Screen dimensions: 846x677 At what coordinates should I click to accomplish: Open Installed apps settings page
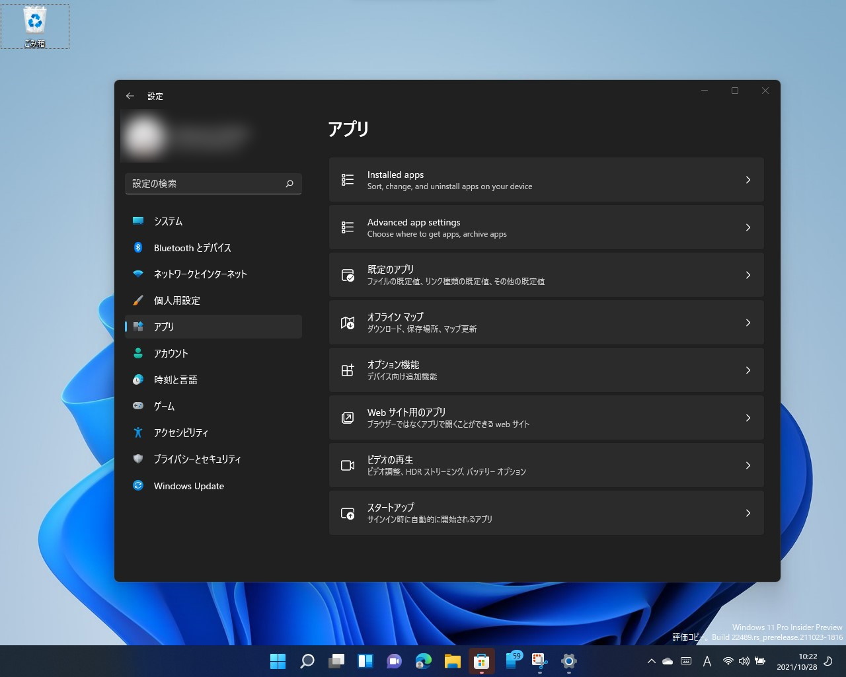pyautogui.click(x=546, y=180)
